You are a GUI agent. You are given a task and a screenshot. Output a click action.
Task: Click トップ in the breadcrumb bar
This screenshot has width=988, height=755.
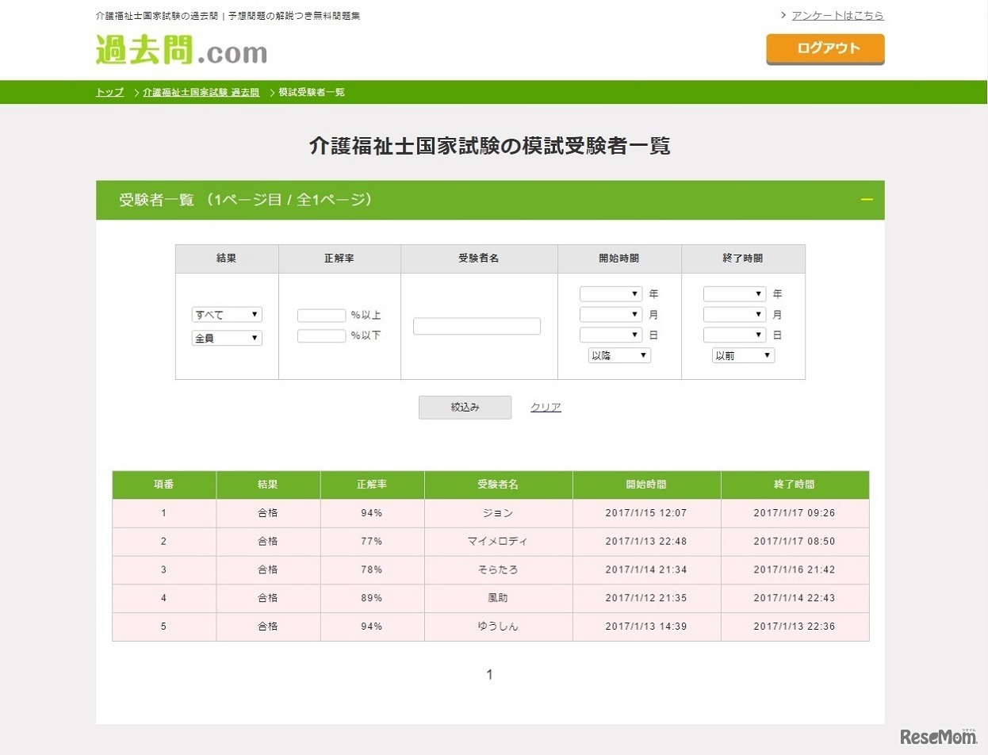108,92
